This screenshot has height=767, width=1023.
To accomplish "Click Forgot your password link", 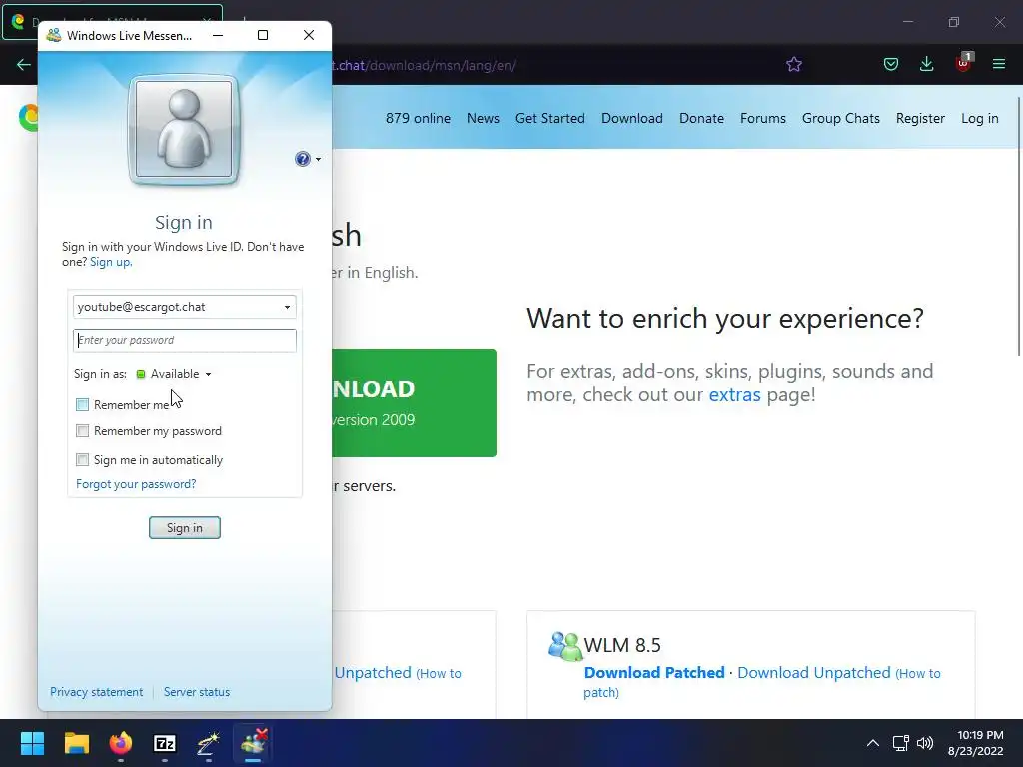I will [x=136, y=484].
